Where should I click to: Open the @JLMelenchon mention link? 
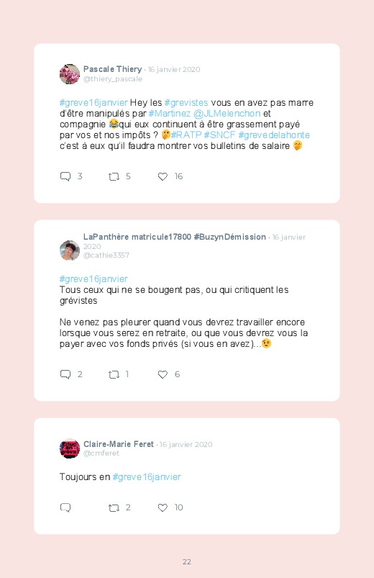227,113
